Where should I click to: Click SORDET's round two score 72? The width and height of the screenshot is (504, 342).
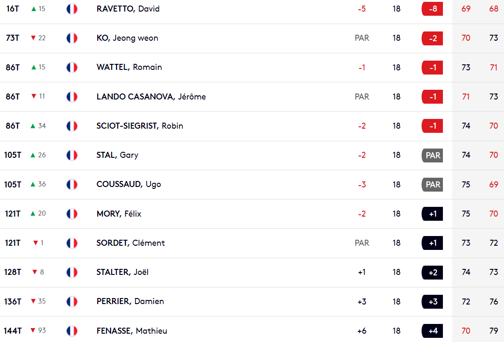click(494, 243)
